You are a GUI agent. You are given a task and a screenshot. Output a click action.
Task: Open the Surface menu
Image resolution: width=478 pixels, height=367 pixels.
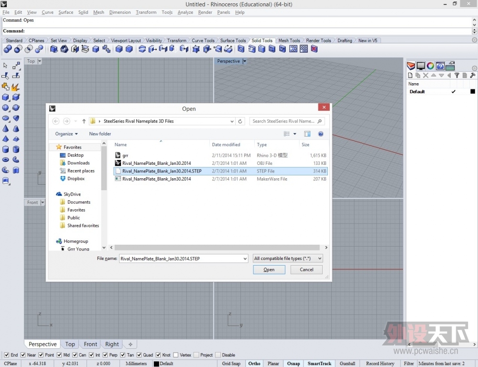(x=66, y=12)
